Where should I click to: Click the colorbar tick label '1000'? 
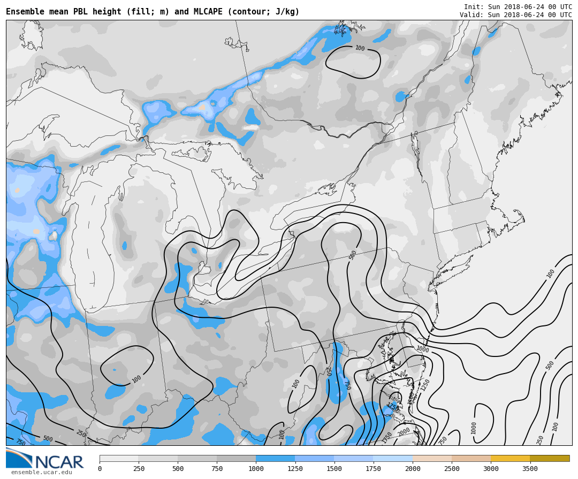(256, 469)
